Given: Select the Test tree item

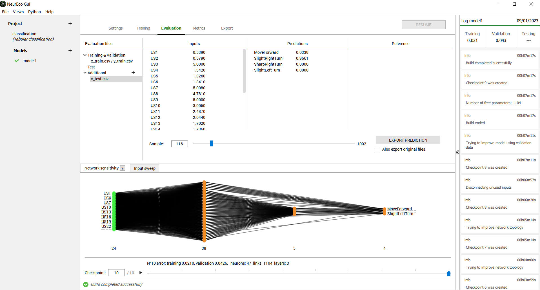Looking at the screenshot, I should 91,67.
